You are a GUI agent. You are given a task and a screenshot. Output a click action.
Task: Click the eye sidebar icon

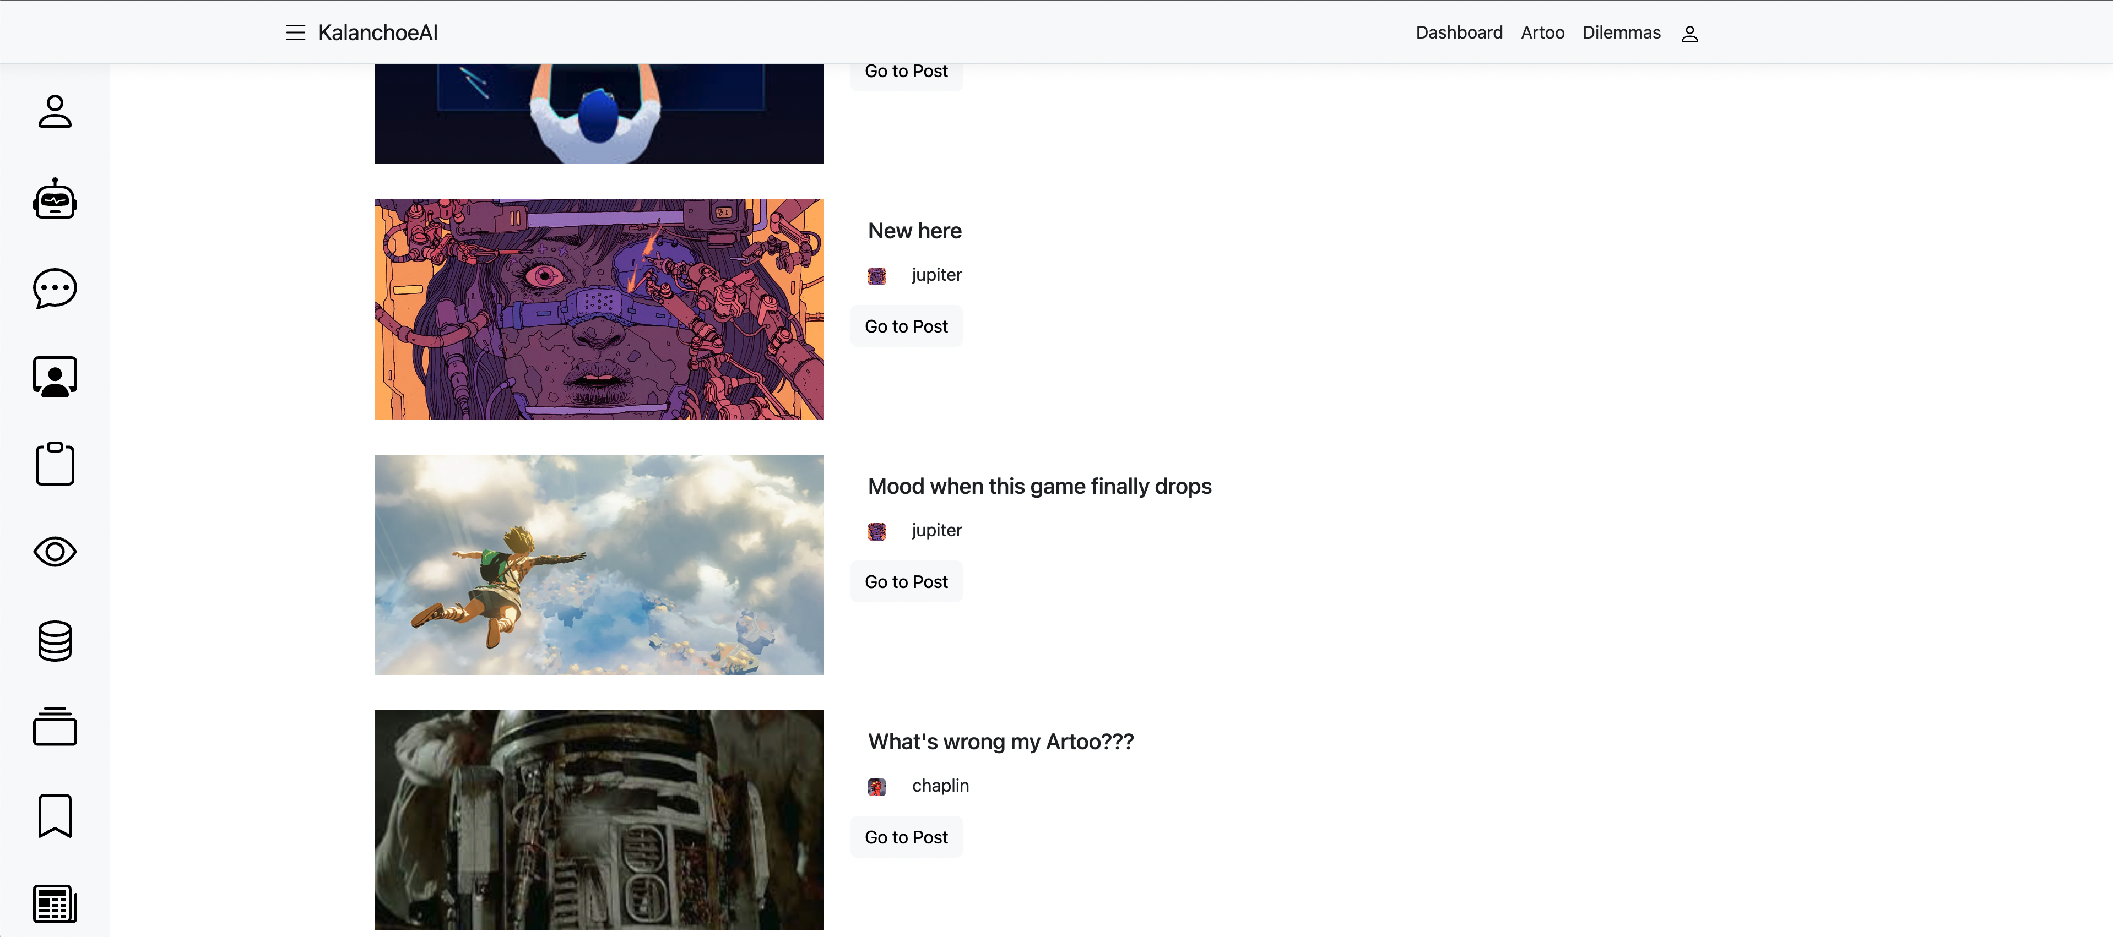[x=55, y=552]
